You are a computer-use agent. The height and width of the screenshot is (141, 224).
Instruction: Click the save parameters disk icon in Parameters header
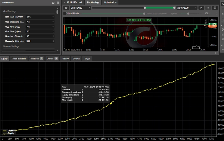click(x=58, y=3)
